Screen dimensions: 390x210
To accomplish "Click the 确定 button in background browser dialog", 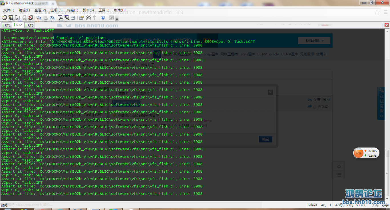I will pyautogui.click(x=266, y=139).
